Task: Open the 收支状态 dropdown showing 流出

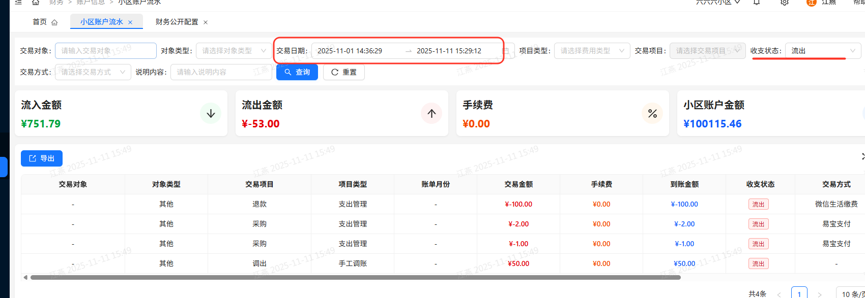Action: tap(823, 51)
